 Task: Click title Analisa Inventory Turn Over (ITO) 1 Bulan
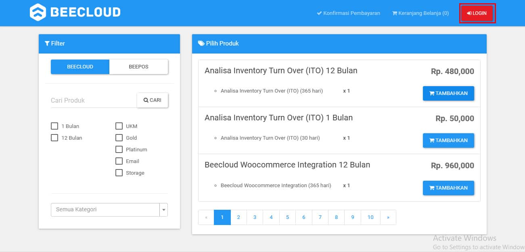tap(278, 118)
